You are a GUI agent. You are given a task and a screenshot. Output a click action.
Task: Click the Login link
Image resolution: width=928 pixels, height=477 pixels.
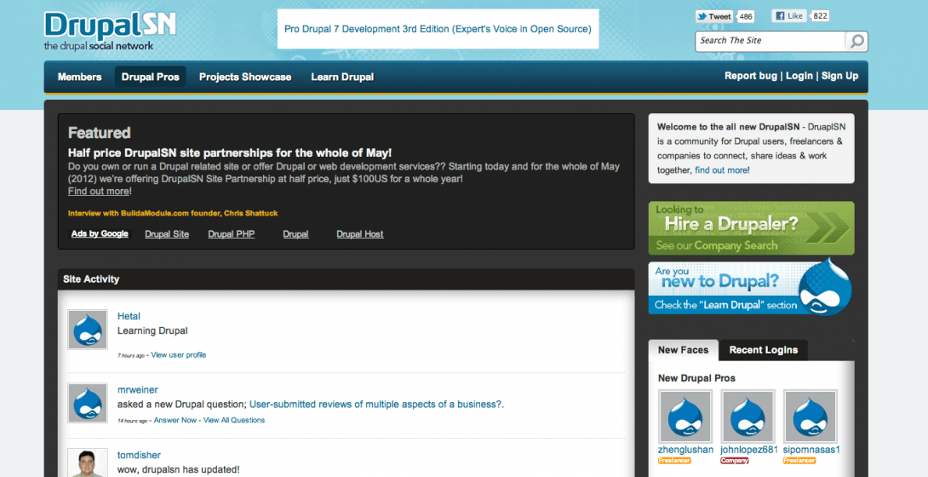point(799,76)
